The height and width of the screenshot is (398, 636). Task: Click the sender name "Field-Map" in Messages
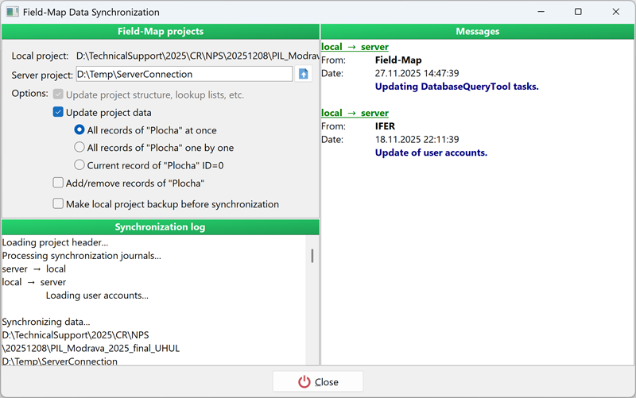point(398,60)
